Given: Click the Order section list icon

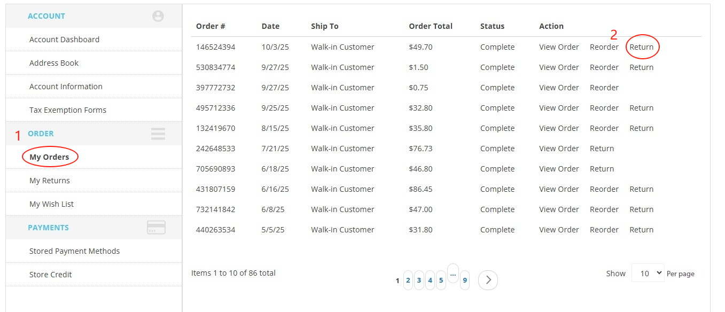Looking at the screenshot, I should pos(158,134).
